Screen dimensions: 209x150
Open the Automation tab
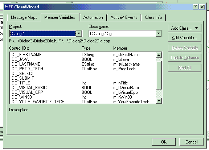click(x=93, y=17)
